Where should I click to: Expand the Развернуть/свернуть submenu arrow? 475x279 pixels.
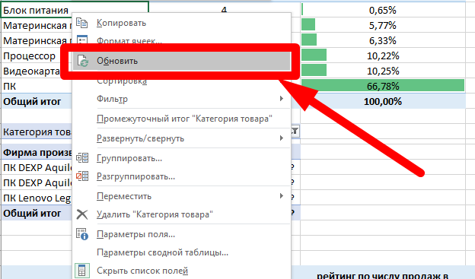(x=282, y=138)
